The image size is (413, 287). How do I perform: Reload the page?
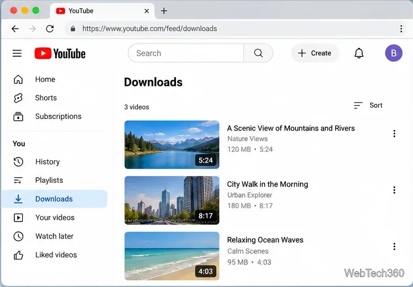coord(50,29)
